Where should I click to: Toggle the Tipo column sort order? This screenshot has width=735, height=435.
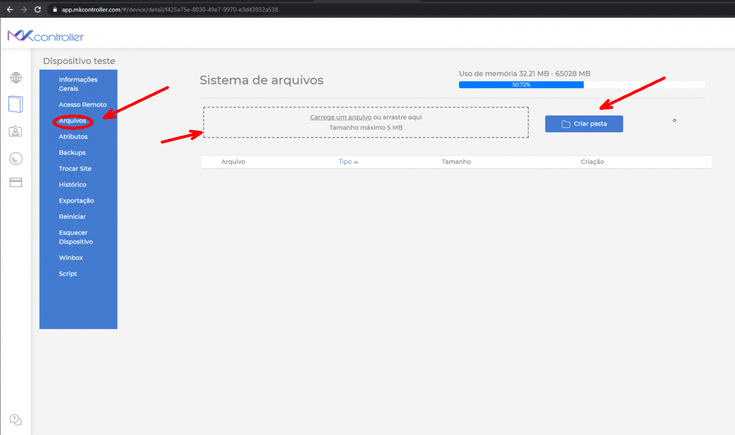(x=345, y=161)
